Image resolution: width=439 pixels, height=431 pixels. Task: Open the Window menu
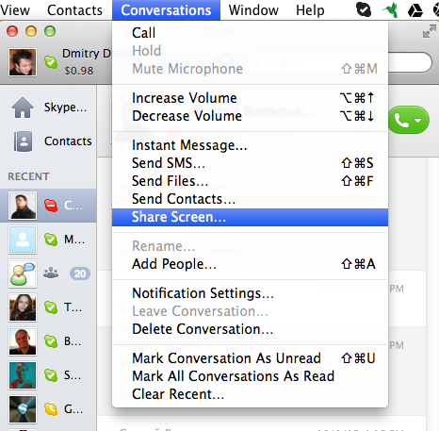[253, 10]
